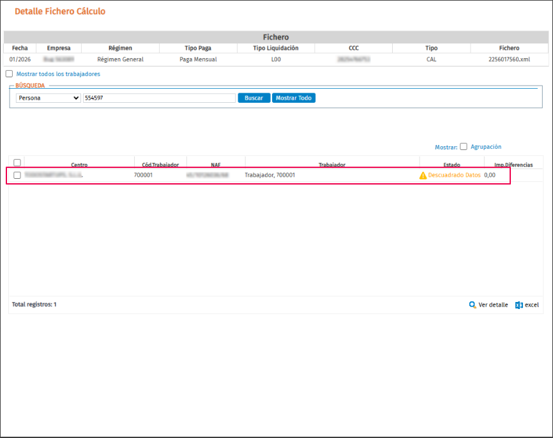This screenshot has height=438, width=553.
Task: Click the Agrupación label link
Action: tap(486, 147)
